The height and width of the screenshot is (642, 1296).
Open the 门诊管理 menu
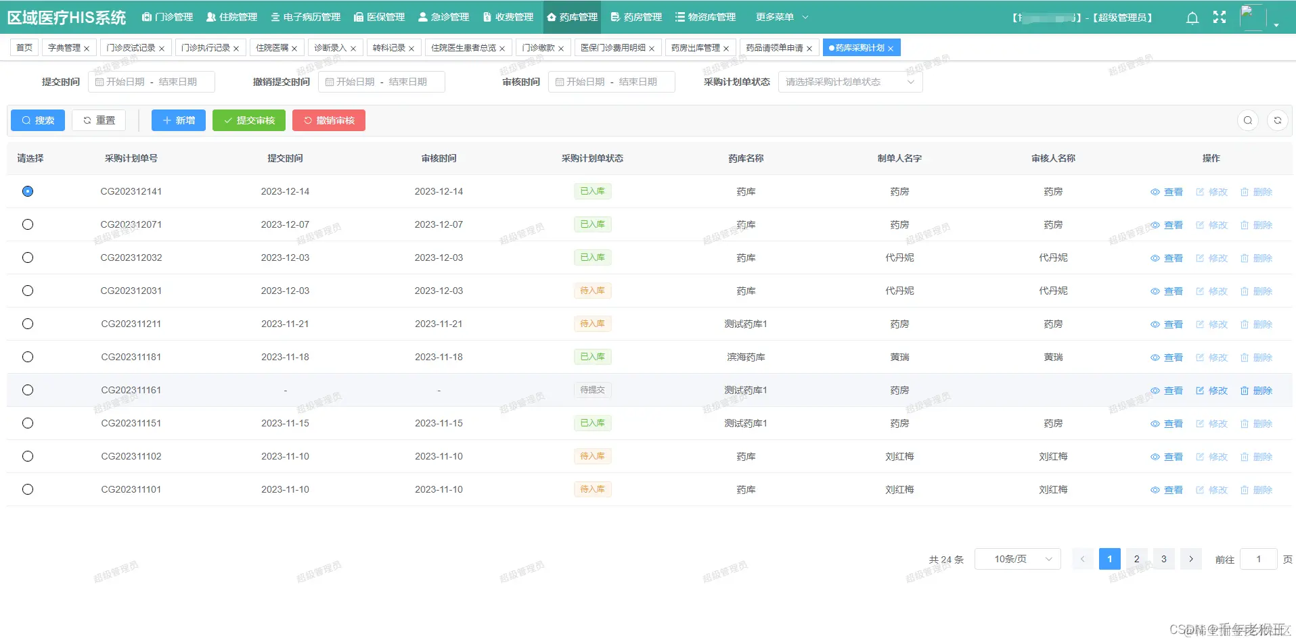(167, 17)
